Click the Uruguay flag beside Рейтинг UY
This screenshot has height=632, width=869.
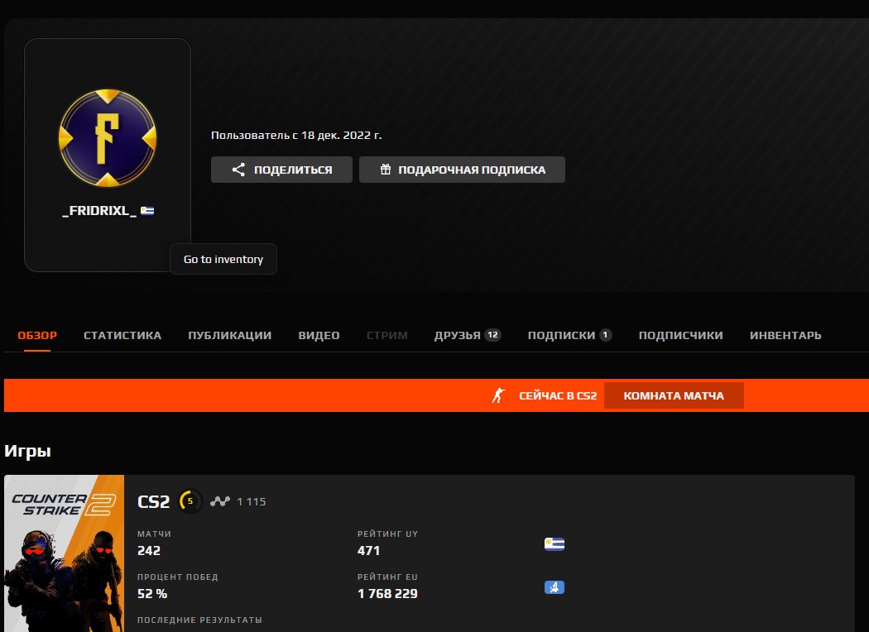pos(553,544)
